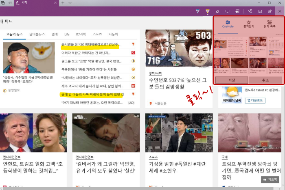Open 김흥국 가수협회 기금 횡령 caption link
Image resolution: width=285 pixels, height=190 pixels.
(x=28, y=80)
